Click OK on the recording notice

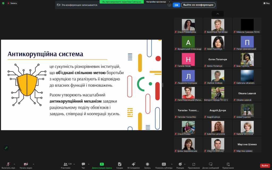click(x=176, y=5)
